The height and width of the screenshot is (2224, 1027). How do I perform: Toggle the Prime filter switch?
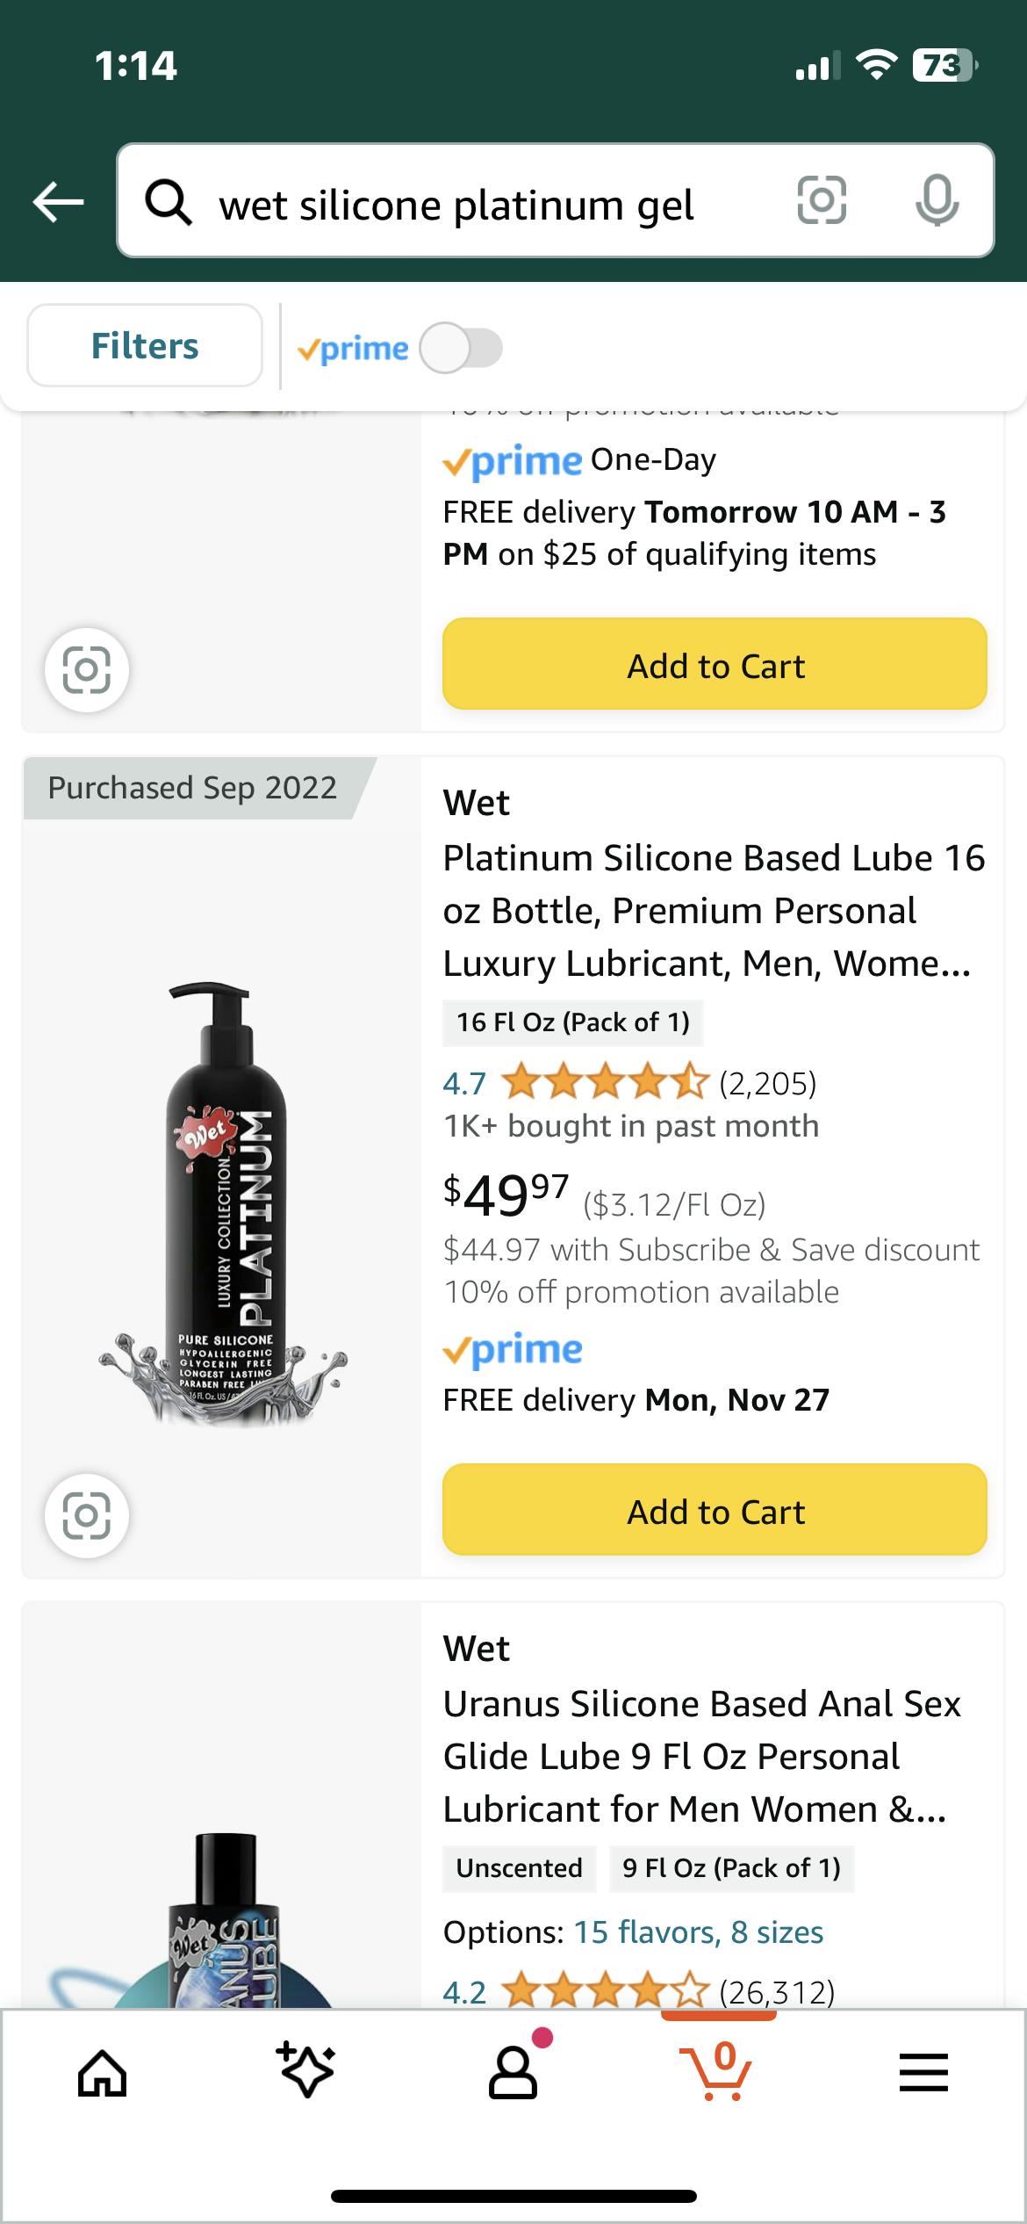pyautogui.click(x=461, y=348)
